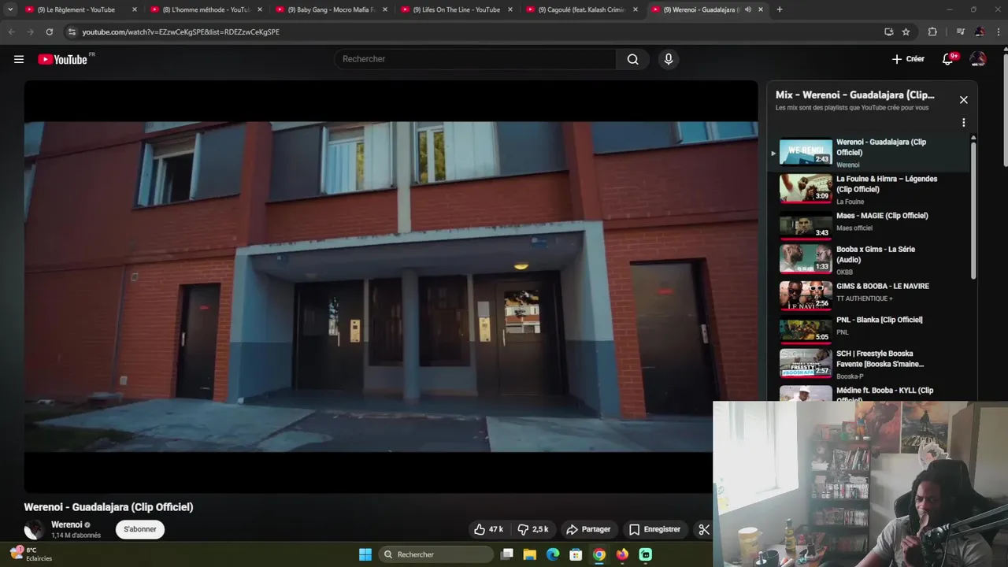
Task: Open the Créer button
Action: click(x=908, y=59)
